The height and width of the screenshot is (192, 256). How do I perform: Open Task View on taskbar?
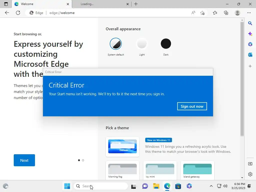[x=133, y=186]
